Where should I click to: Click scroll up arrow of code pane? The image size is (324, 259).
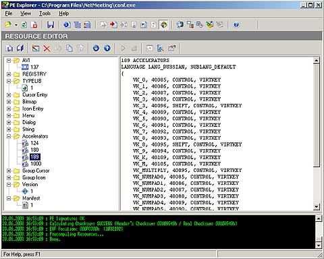click(317, 60)
